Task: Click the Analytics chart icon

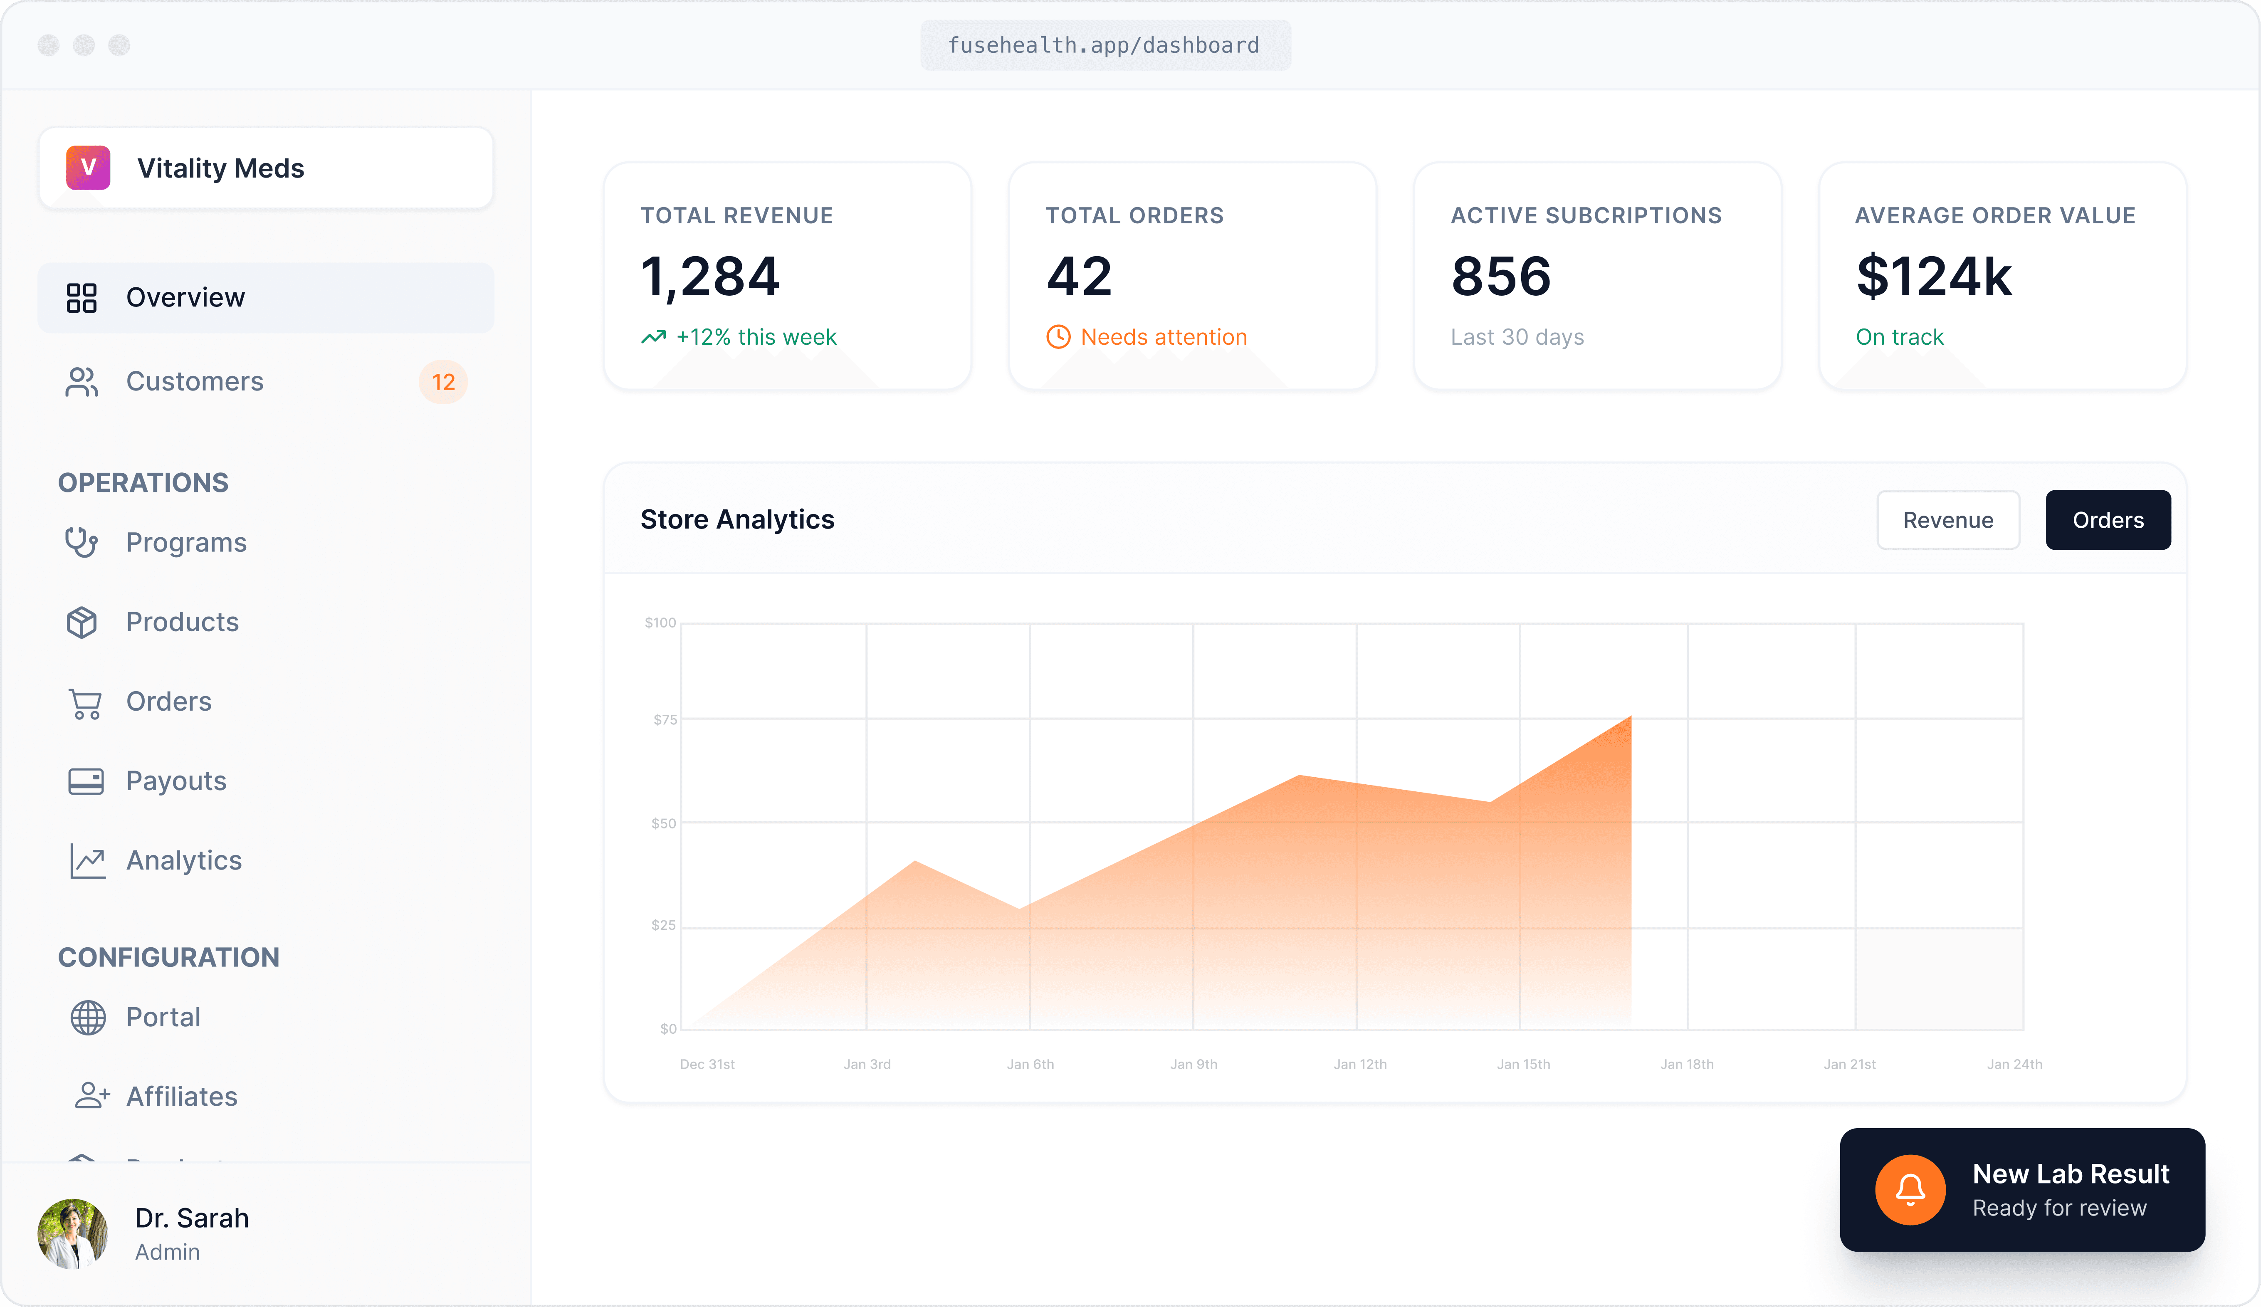Action: (x=87, y=861)
